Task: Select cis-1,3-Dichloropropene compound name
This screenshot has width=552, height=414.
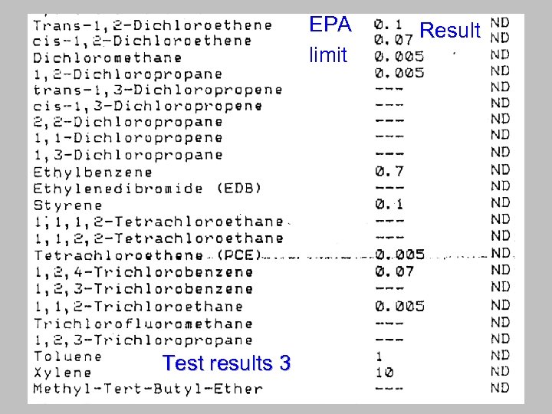Action: [x=147, y=106]
